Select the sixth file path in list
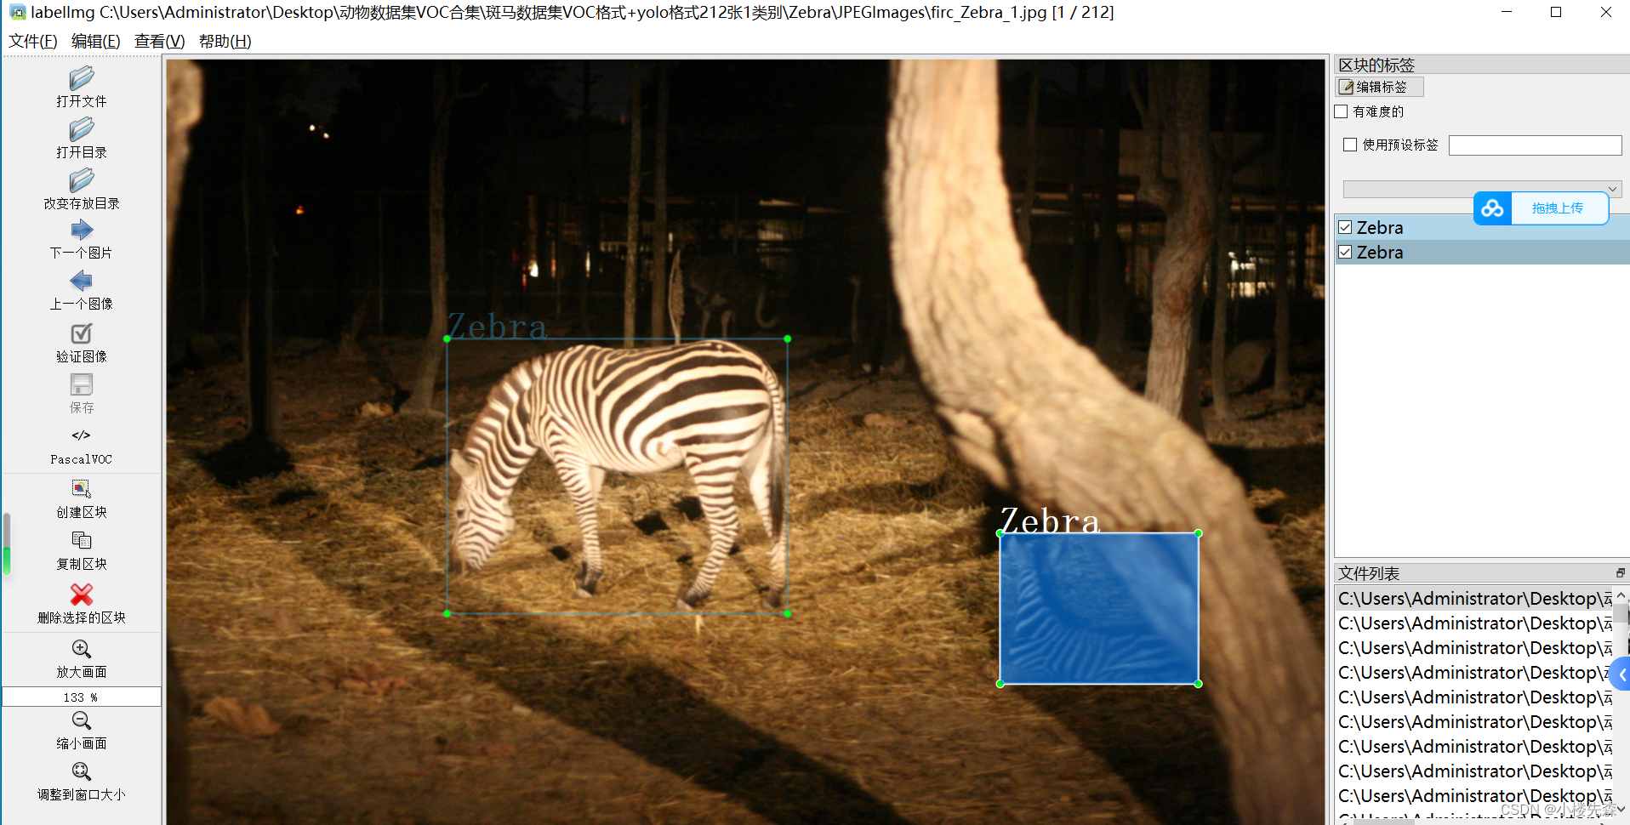 (x=1474, y=722)
